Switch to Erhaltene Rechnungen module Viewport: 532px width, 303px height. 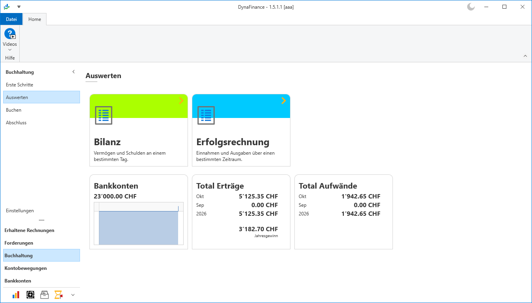41,230
